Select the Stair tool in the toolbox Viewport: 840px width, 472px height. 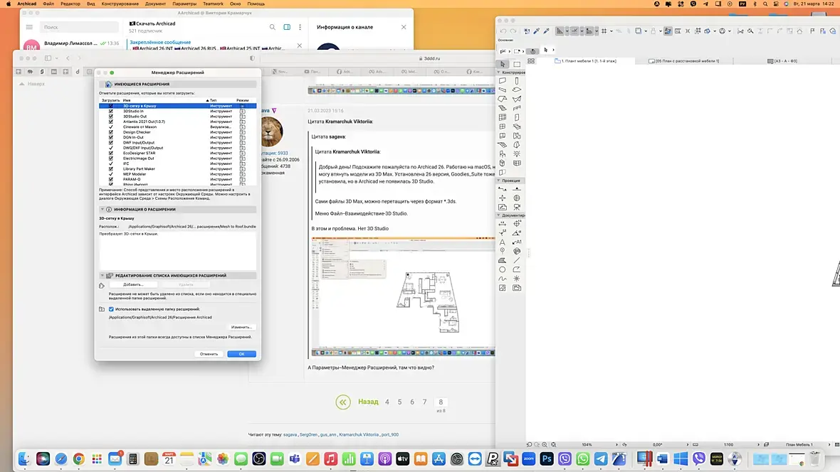tap(503, 108)
